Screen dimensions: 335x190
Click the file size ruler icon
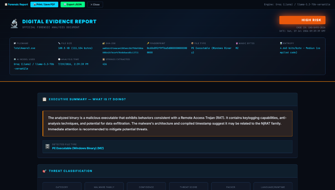click(x=59, y=43)
